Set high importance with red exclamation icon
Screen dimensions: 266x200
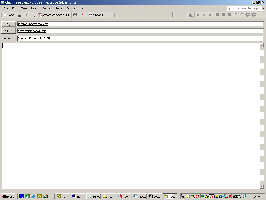[x=83, y=15]
